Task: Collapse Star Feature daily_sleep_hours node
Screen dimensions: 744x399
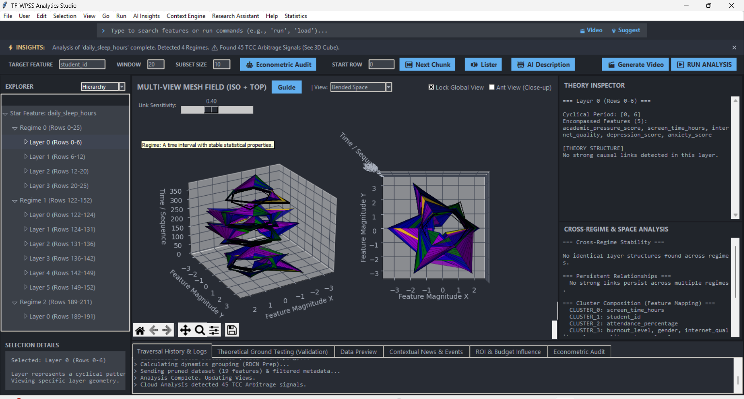Action: 5,114
